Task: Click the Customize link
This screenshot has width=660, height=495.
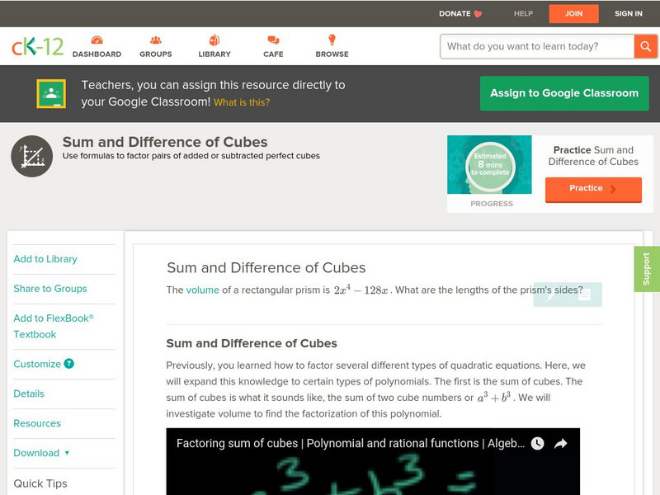Action: [x=37, y=364]
